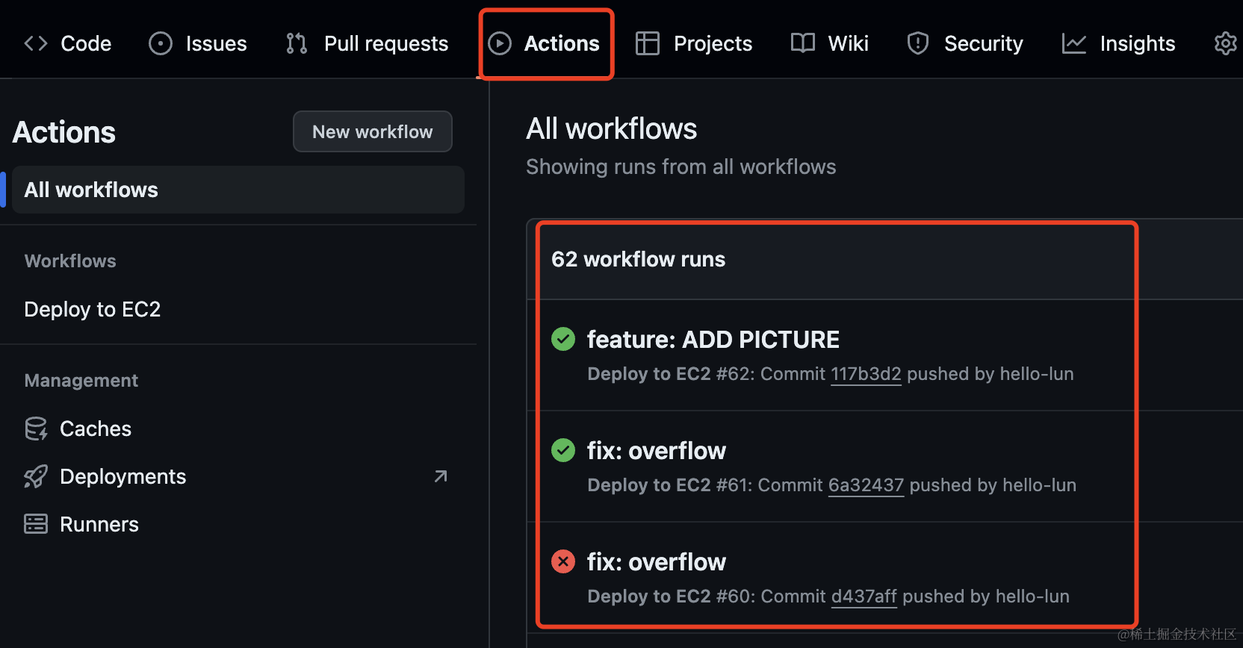Viewport: 1243px width, 648px height.
Task: Open commit 117b3d2 link
Action: click(x=866, y=374)
